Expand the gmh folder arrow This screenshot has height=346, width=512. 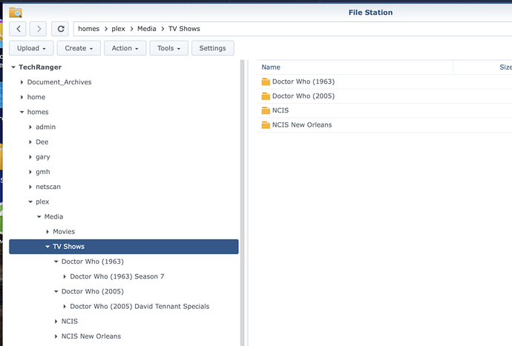click(x=30, y=172)
